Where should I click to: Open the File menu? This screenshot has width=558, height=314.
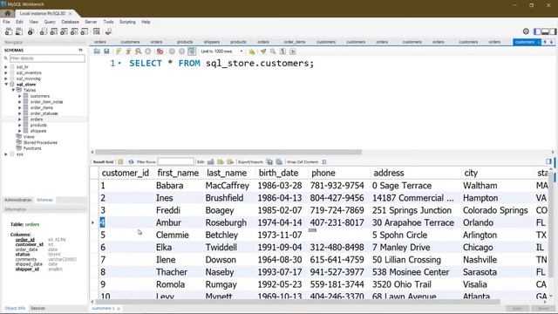(x=6, y=22)
